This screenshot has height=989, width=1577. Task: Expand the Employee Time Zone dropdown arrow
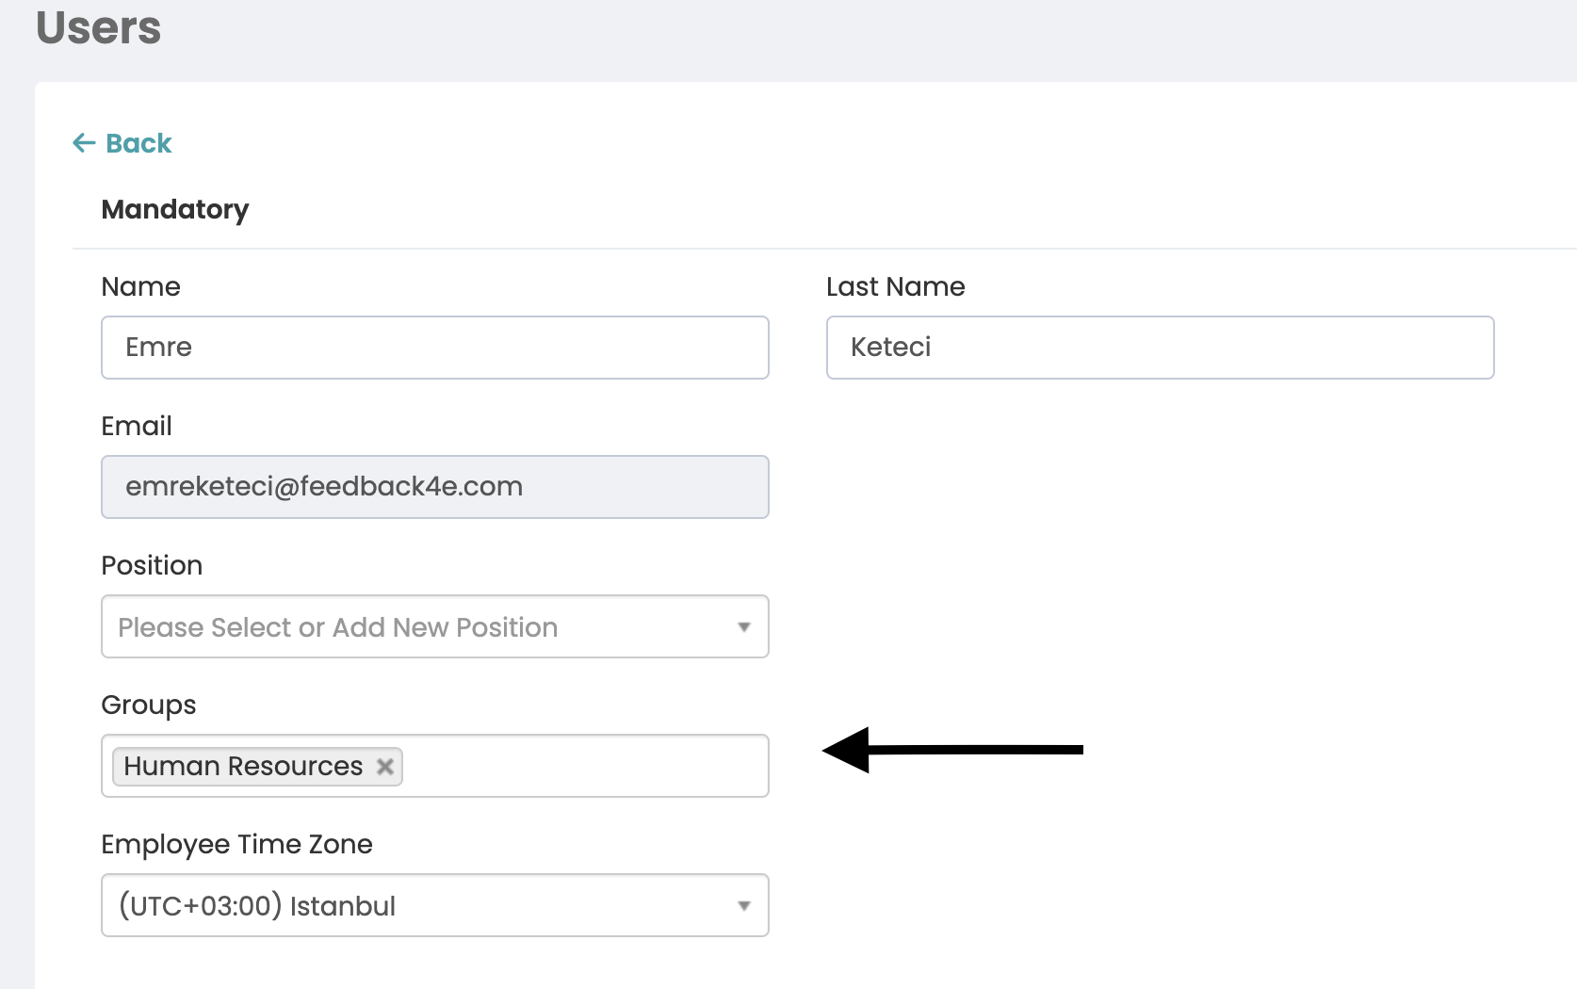(743, 906)
